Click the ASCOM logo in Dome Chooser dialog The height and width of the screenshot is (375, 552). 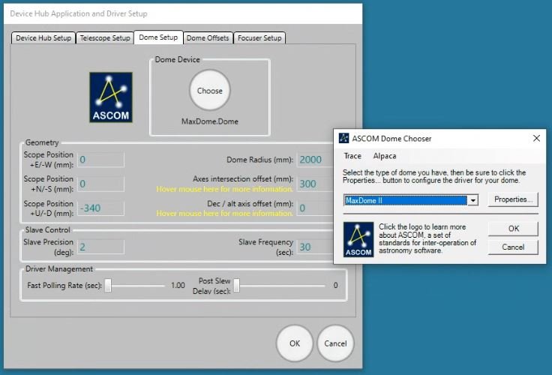(x=358, y=239)
